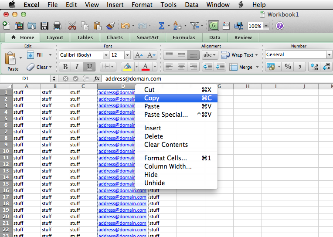Toggle Bold formatting
Image resolution: width=333 pixels, height=237 pixels.
65,67
